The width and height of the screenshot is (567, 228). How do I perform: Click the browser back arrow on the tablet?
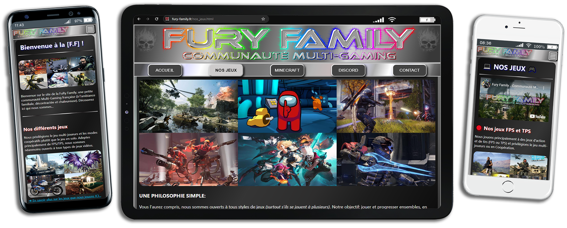[x=139, y=19]
